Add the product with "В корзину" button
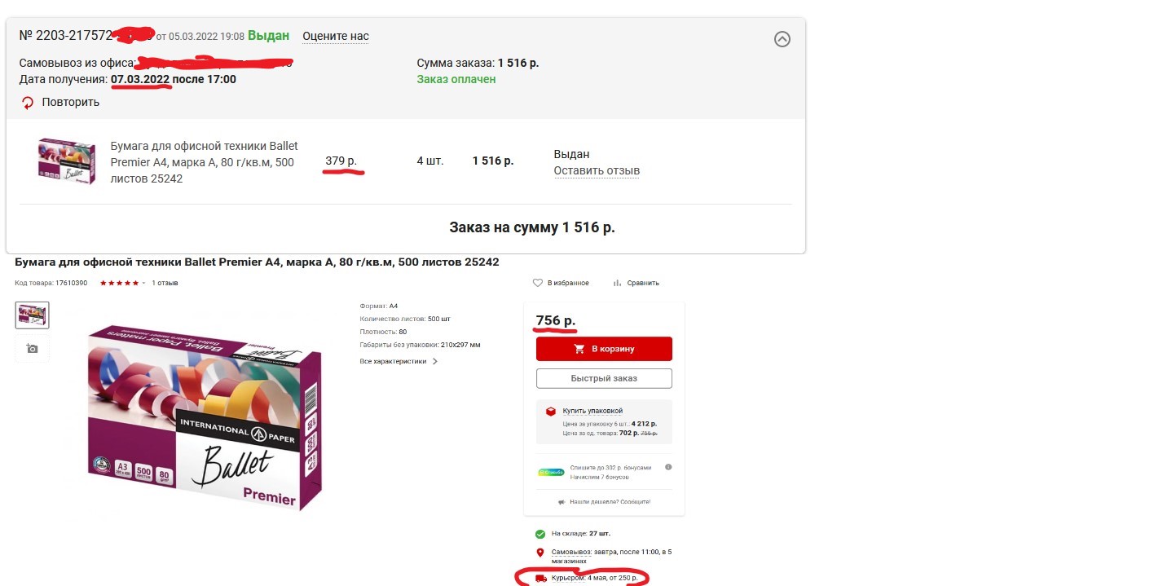 click(x=604, y=349)
